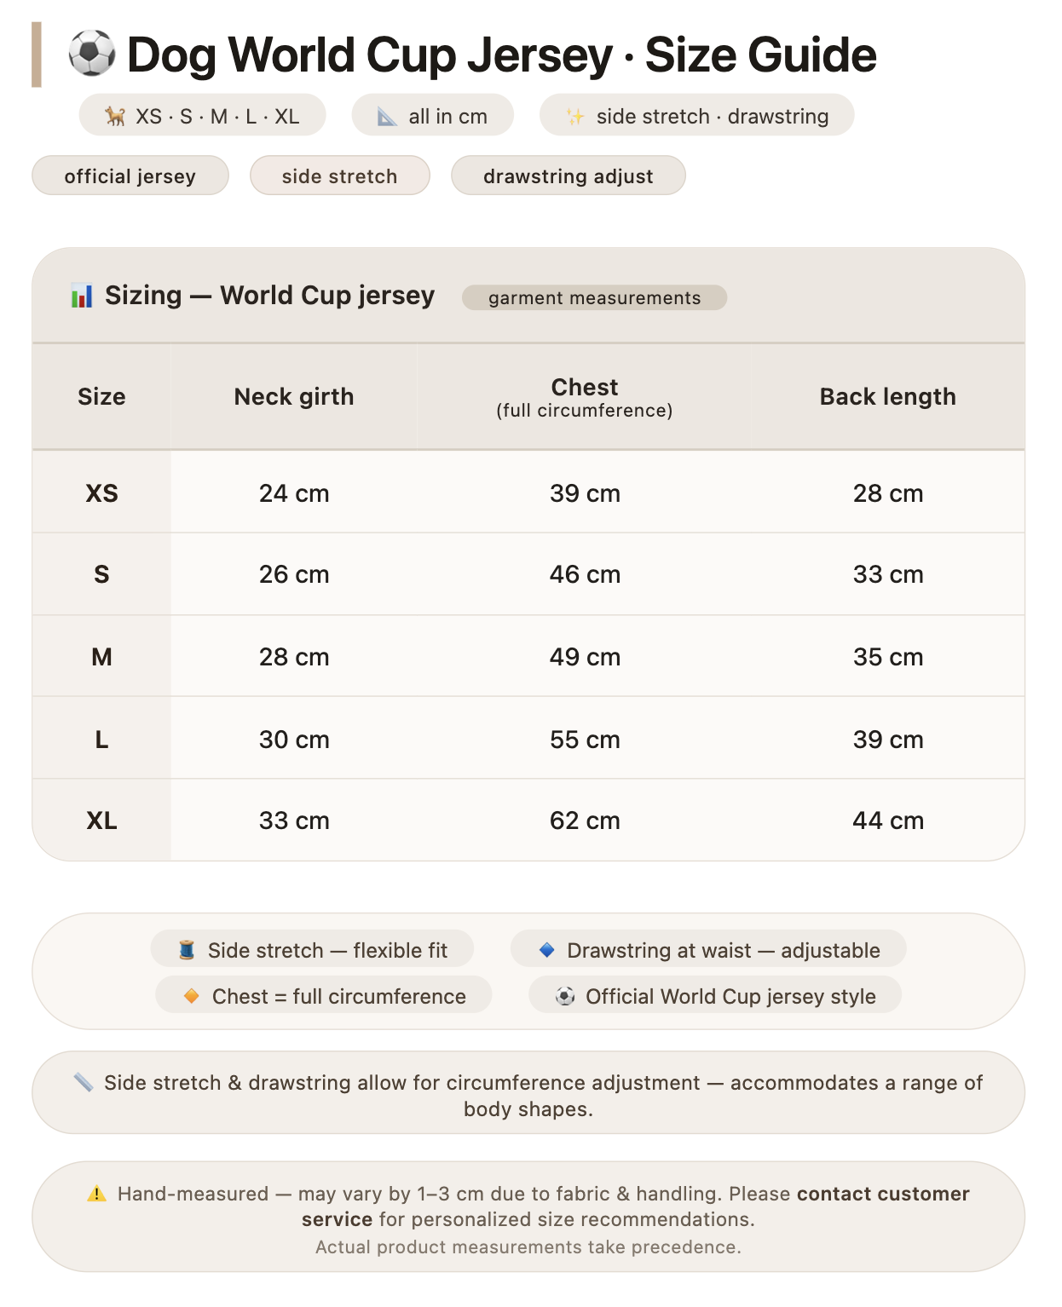Click the warning triangle icon in the hand-measured note
Screen dimensions: 1062x1307
click(97, 1194)
